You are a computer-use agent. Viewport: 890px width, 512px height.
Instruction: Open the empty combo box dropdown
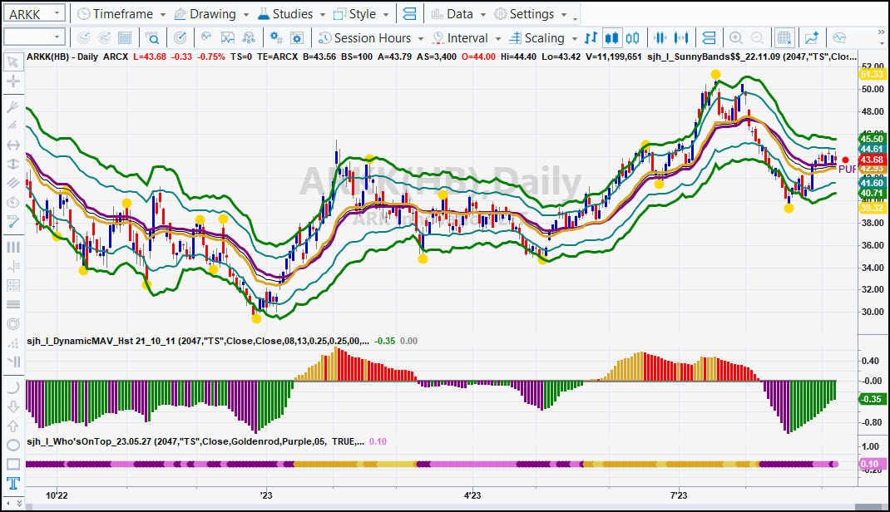57,38
